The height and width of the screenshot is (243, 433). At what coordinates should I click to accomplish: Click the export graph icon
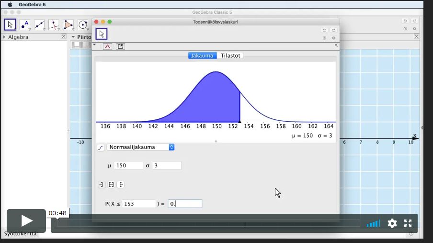pos(120,46)
